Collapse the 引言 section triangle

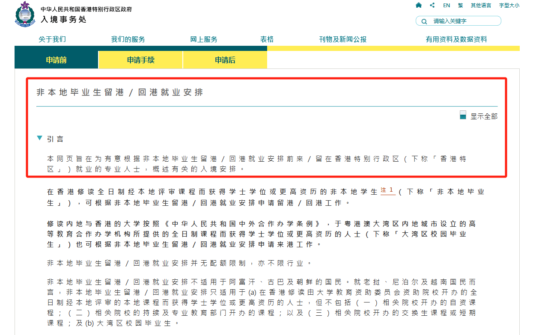(x=40, y=138)
